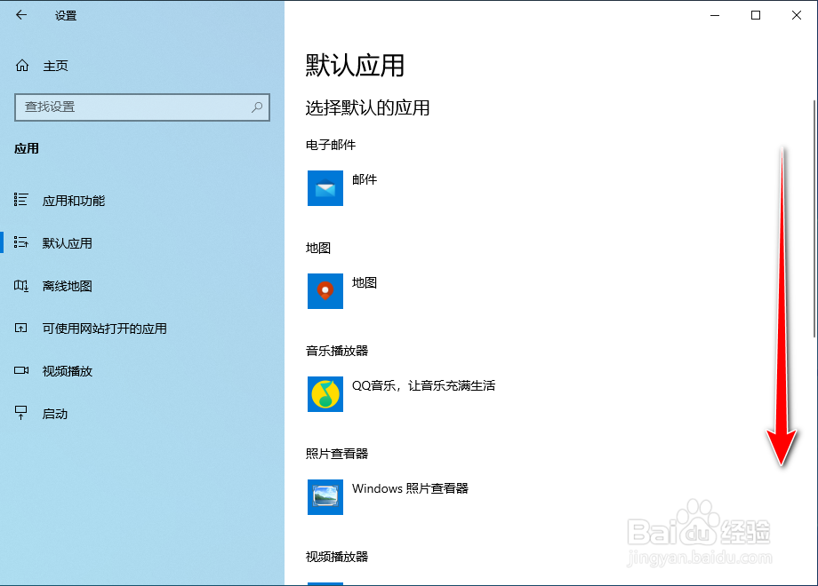Focus the 查找设置 search field
The width and height of the screenshot is (818, 586).
coord(142,107)
